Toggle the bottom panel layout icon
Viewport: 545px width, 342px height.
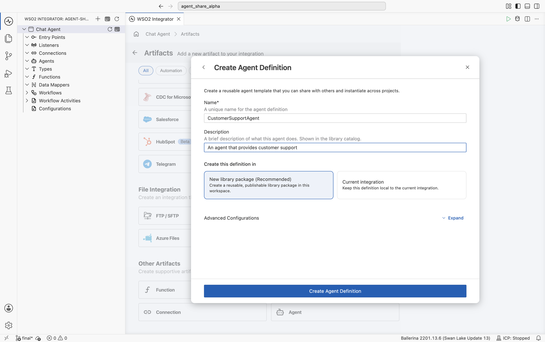tap(527, 6)
